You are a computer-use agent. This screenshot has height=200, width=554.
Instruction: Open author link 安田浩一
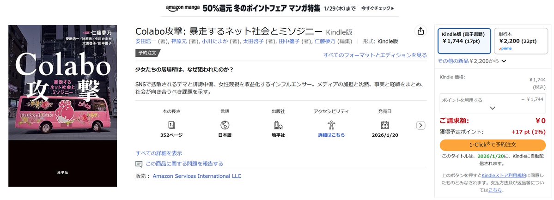tap(145, 42)
